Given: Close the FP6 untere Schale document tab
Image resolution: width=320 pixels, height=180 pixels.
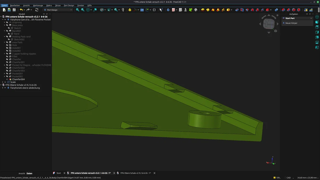Looking at the screenshot, I should tap(114, 173).
